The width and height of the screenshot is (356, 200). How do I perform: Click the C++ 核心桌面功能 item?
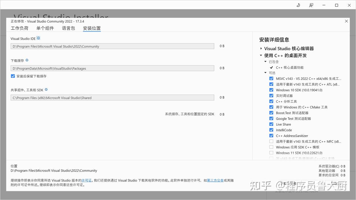(290, 68)
